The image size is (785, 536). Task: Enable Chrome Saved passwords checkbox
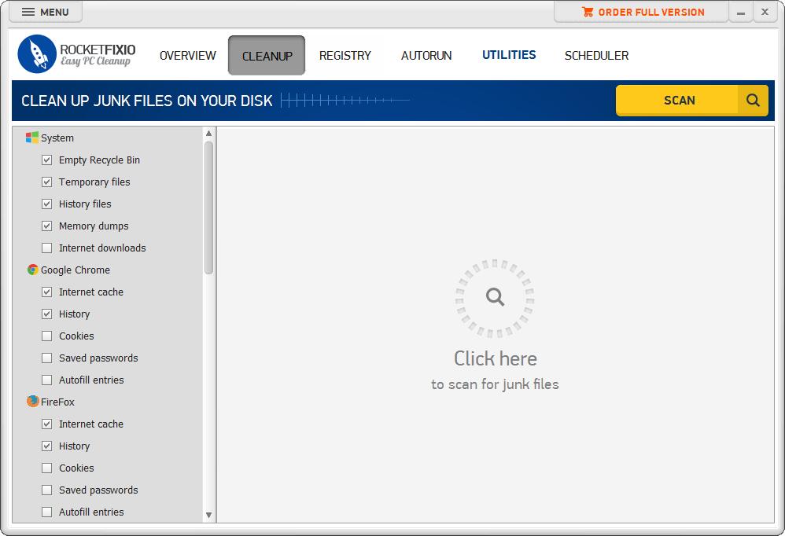coord(46,358)
